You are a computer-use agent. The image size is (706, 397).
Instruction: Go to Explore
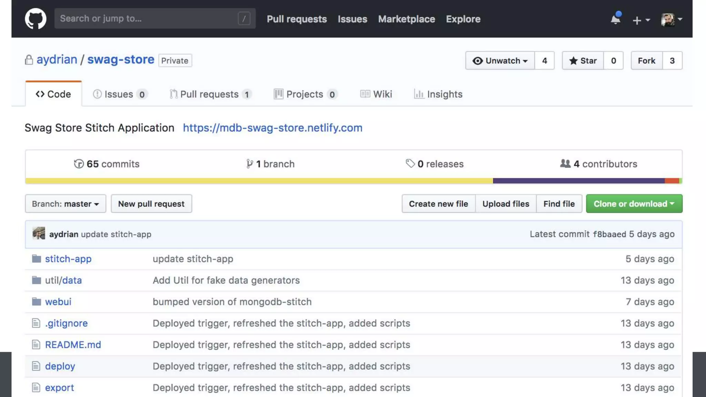(x=463, y=19)
